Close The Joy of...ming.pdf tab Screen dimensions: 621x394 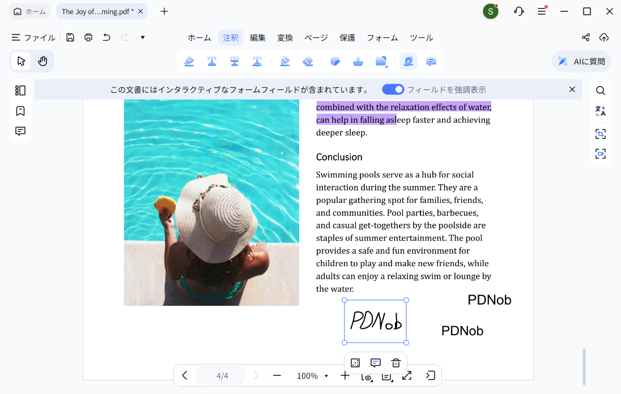point(140,11)
